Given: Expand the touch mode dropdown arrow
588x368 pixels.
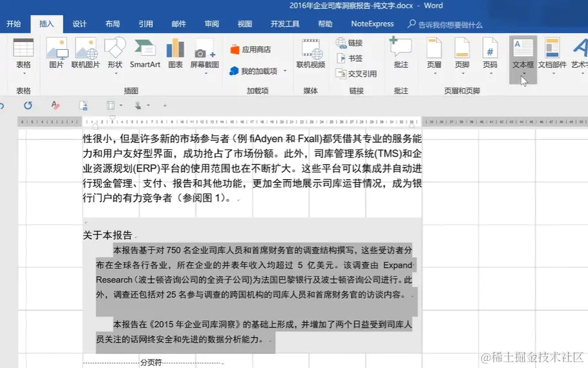Looking at the screenshot, I should click(148, 105).
